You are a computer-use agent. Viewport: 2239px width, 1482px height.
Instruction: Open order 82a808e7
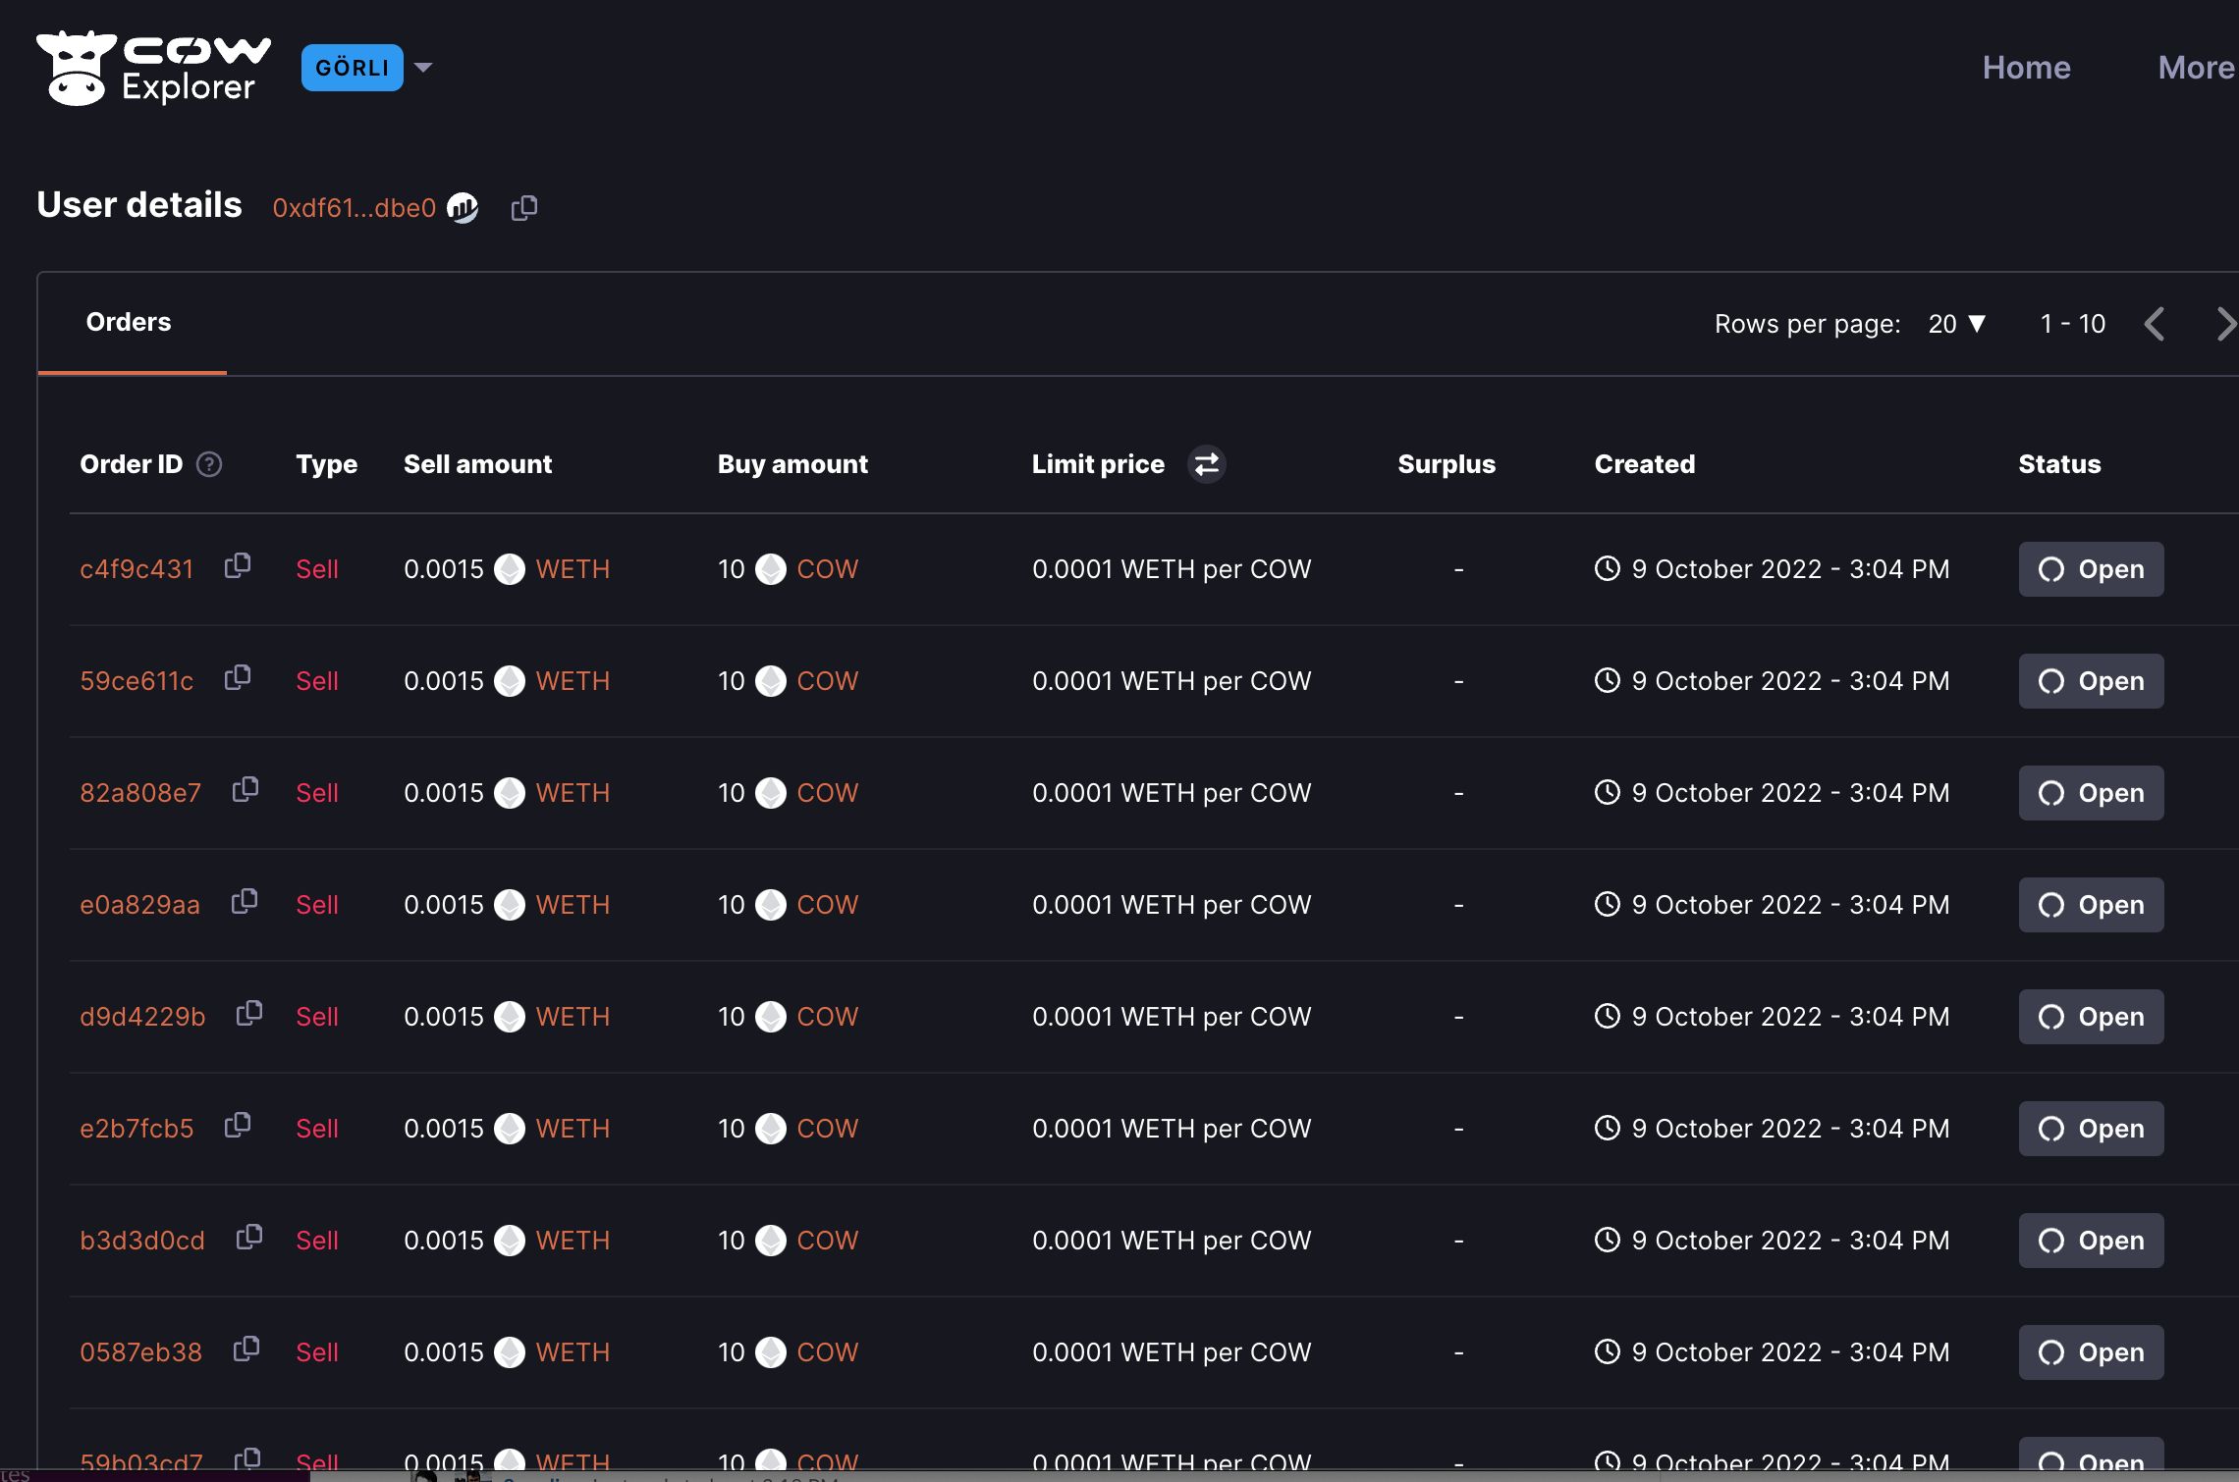(x=140, y=793)
